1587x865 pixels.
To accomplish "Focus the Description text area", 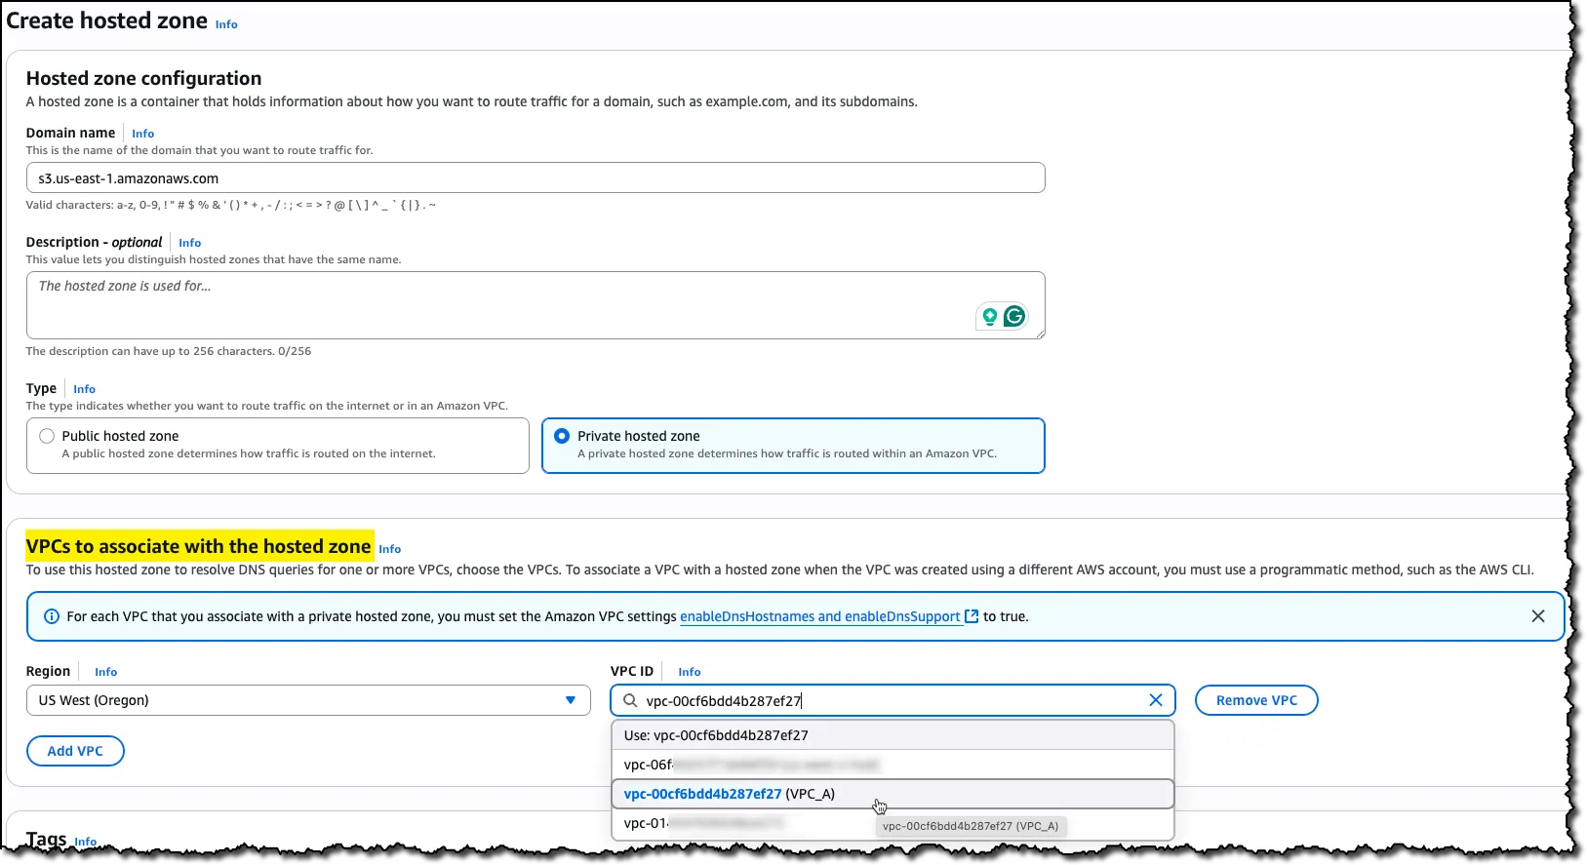I will coord(488,305).
